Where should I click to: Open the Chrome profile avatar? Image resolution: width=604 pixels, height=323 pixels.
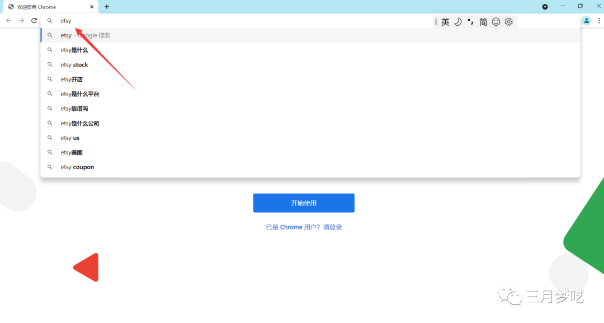[x=586, y=21]
